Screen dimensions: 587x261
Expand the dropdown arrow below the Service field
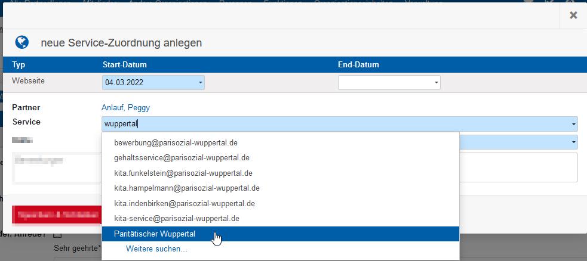pyautogui.click(x=573, y=142)
